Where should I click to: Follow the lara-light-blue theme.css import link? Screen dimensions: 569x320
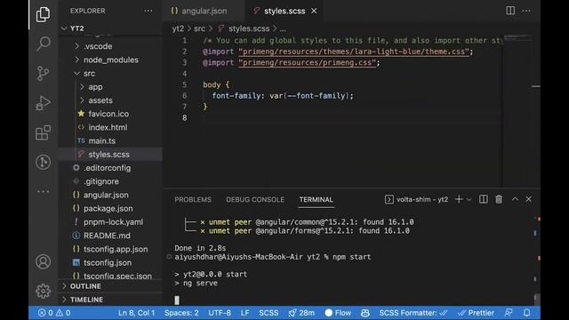point(354,52)
